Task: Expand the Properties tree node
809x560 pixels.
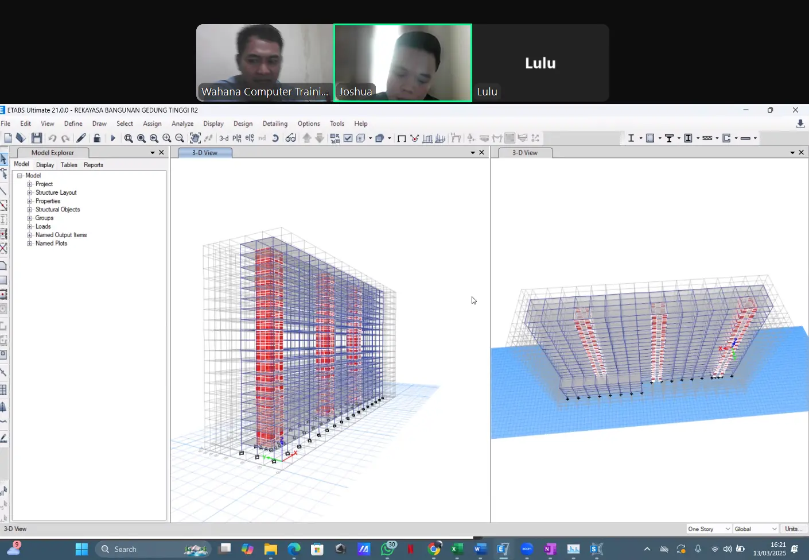Action: [30, 201]
